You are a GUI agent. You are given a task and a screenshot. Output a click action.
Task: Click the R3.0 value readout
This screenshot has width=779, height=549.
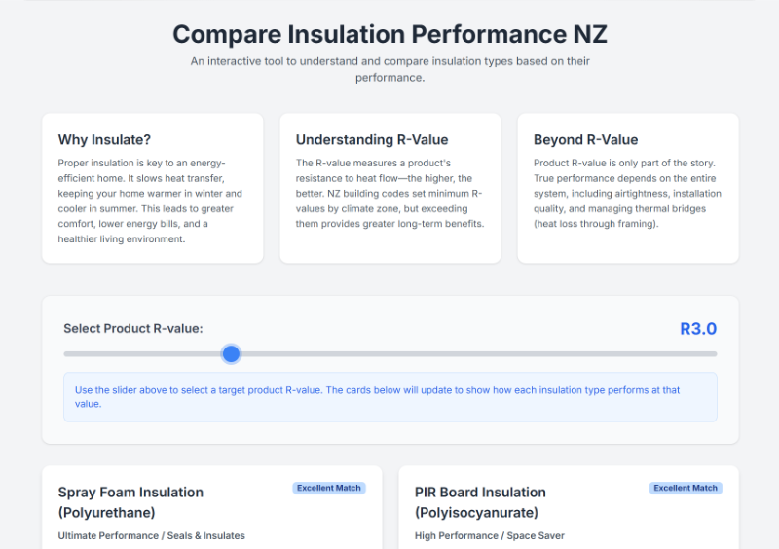point(697,329)
